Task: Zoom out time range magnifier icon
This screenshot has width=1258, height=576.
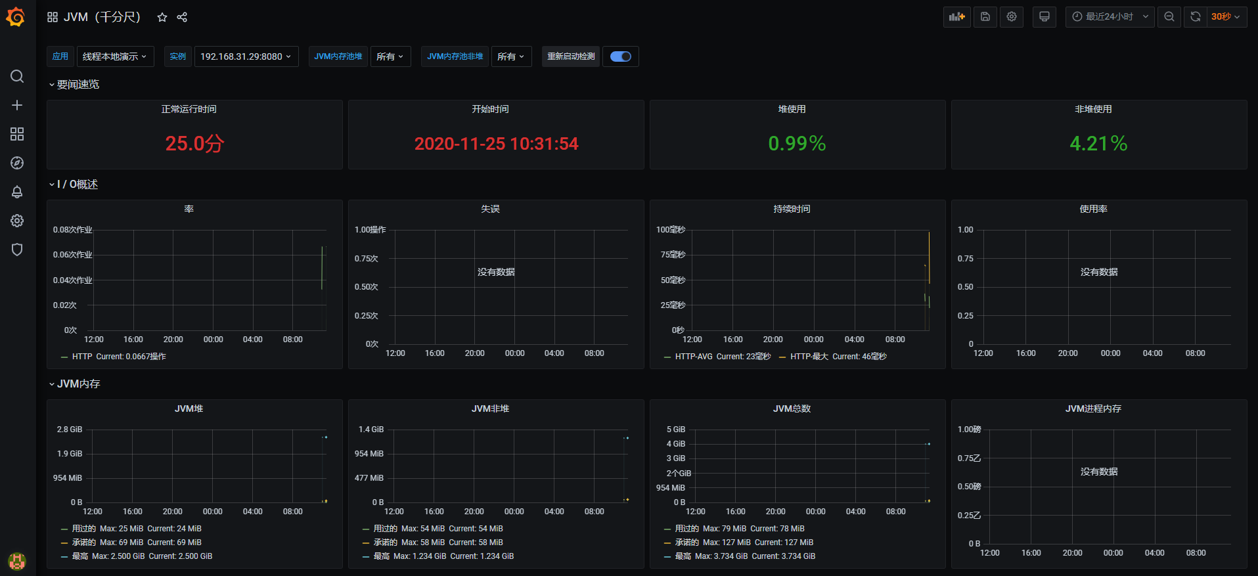Action: (1169, 17)
